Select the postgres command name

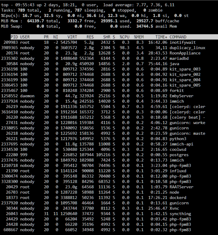tap(179, 155)
